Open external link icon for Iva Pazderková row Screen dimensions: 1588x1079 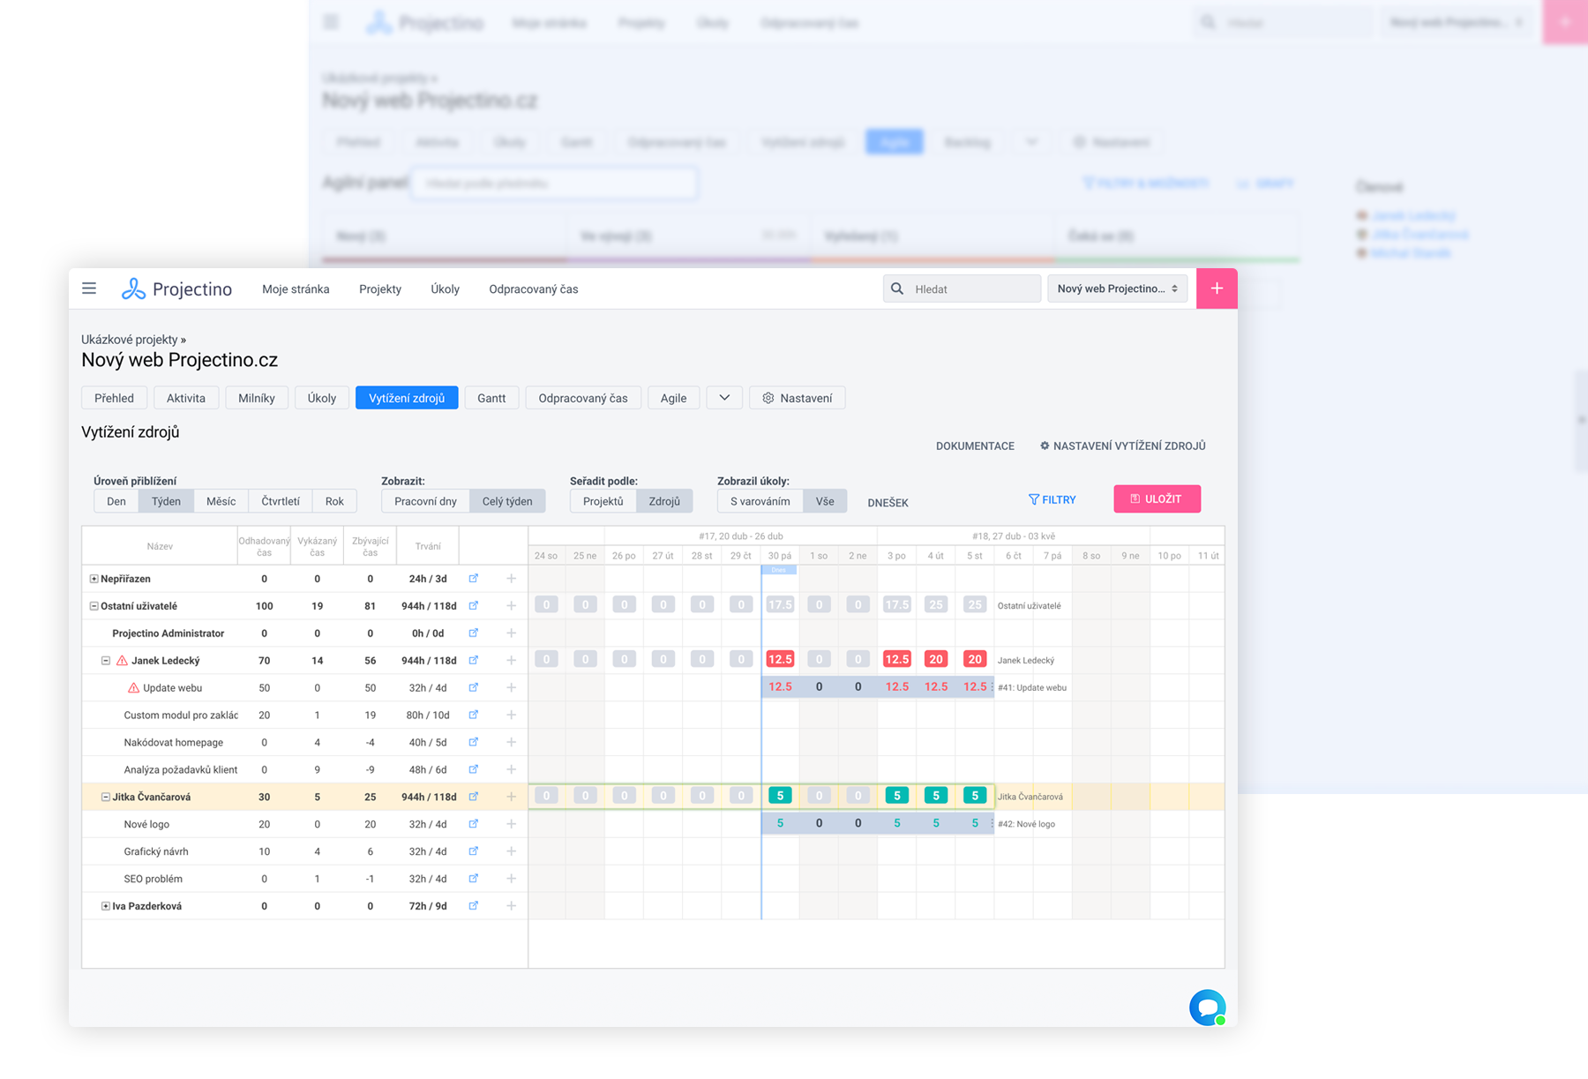[474, 906]
